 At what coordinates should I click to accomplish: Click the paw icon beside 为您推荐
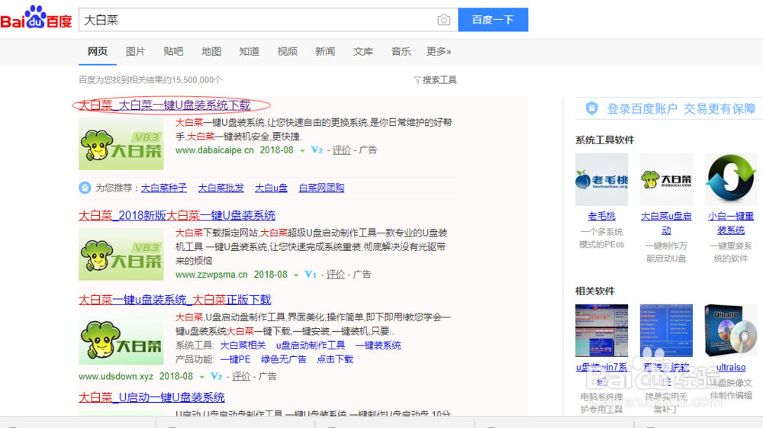[x=85, y=188]
